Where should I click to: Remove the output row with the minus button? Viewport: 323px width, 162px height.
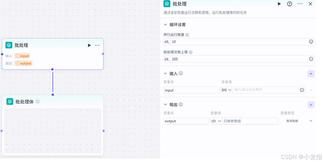point(311,121)
